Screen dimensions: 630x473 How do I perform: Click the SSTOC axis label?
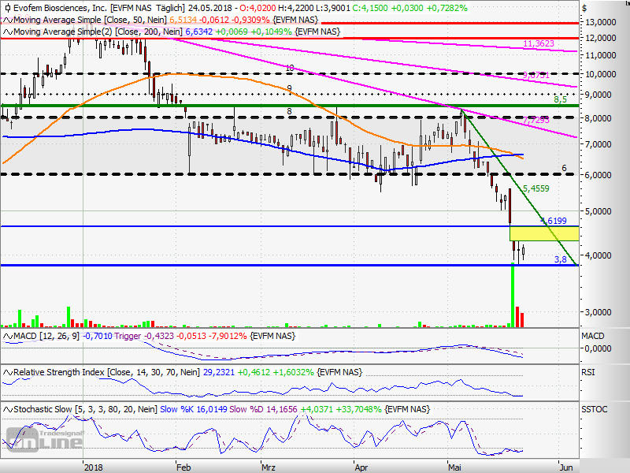tap(595, 409)
